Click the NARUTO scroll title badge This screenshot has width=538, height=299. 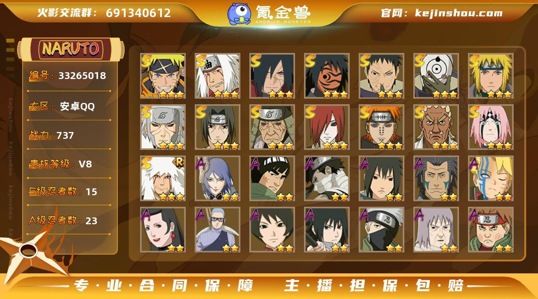pos(71,49)
